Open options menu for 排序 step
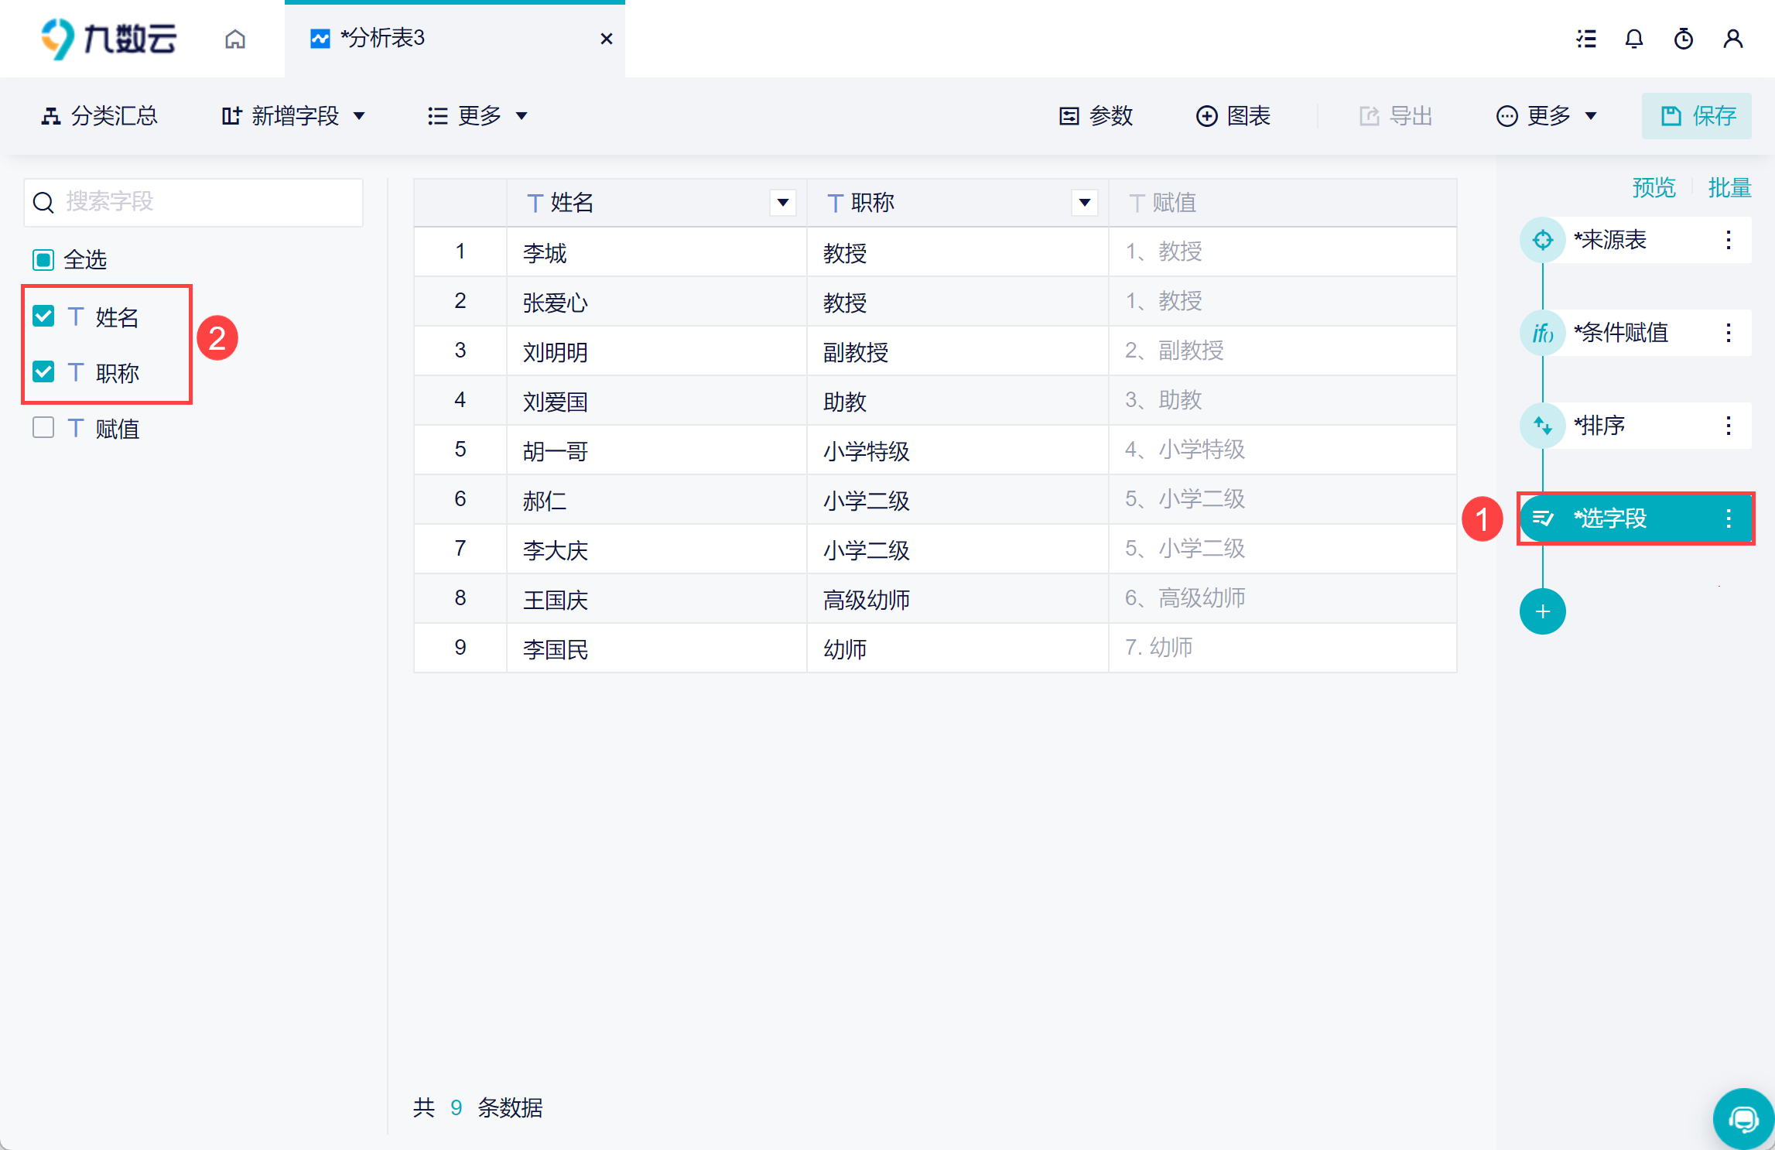The height and width of the screenshot is (1150, 1775). [1728, 426]
